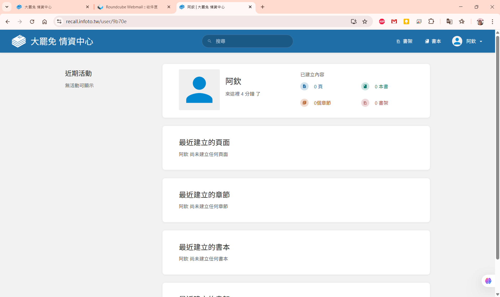Open the browser extensions puzzle icon
Image resolution: width=500 pixels, height=297 pixels.
(431, 21)
